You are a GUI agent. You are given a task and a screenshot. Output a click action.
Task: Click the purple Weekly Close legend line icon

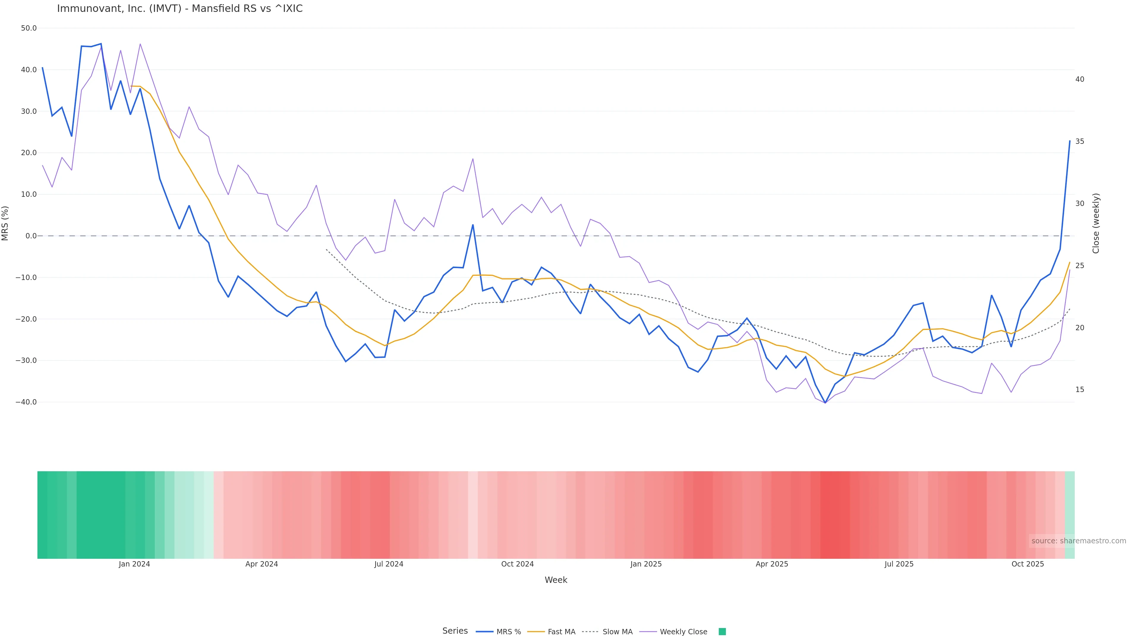pos(648,632)
